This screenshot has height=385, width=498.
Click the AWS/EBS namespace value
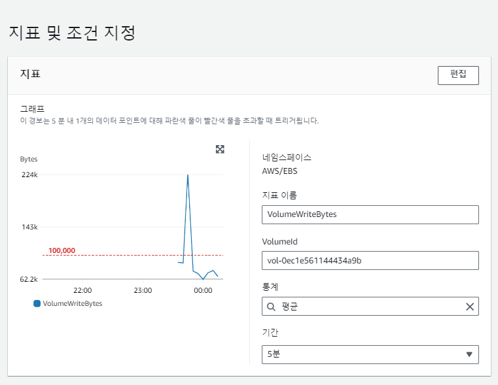(279, 171)
